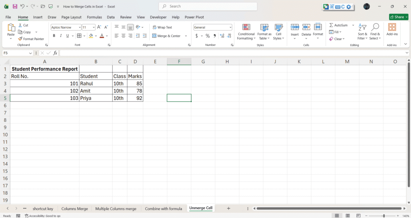Toggle Align Left horizontal alignment

[x=117, y=36]
